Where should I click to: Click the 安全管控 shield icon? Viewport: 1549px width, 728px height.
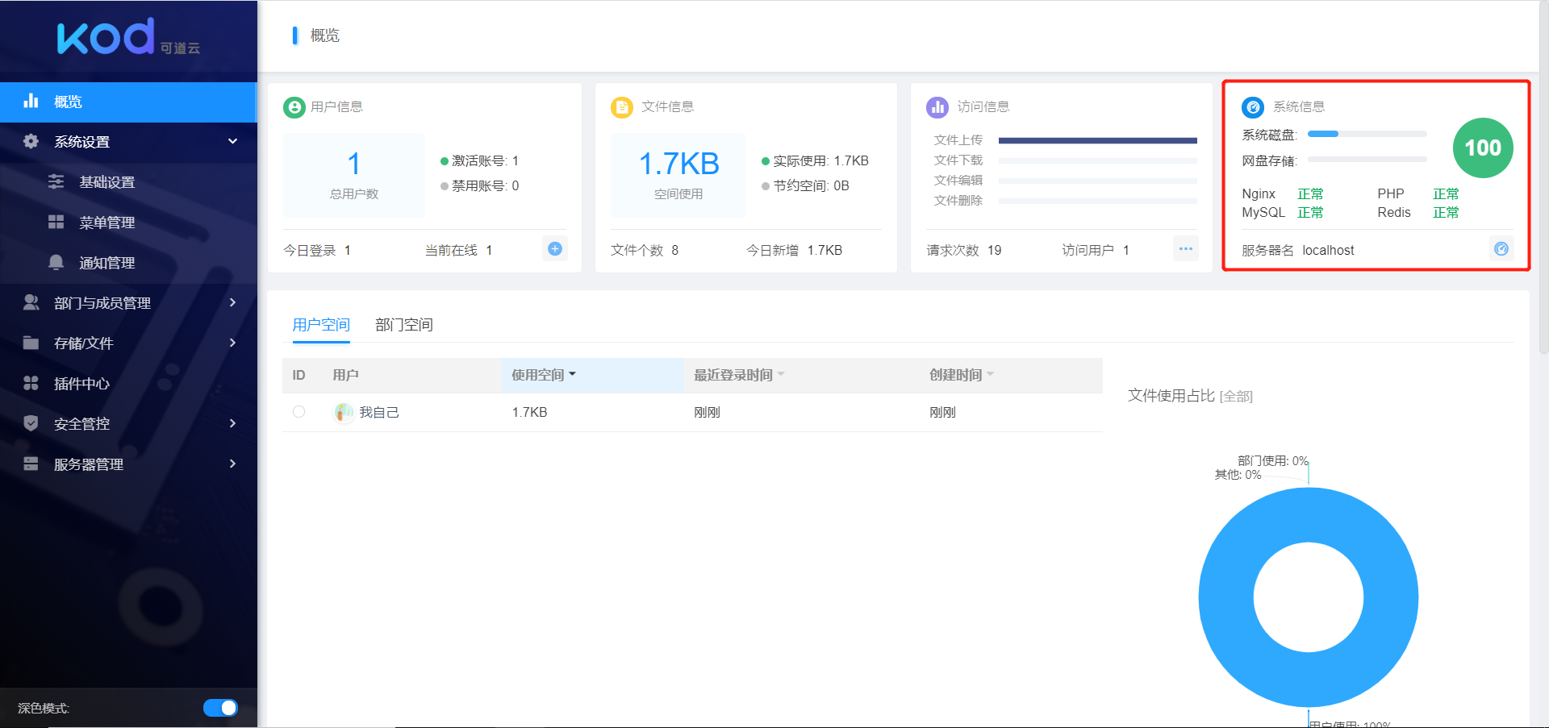pyautogui.click(x=31, y=423)
